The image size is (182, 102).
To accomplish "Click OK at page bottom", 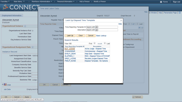I will [x=6, y=97].
